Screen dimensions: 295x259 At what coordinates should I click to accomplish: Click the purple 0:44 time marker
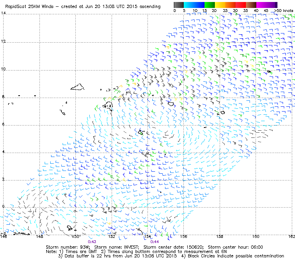coord(154,242)
